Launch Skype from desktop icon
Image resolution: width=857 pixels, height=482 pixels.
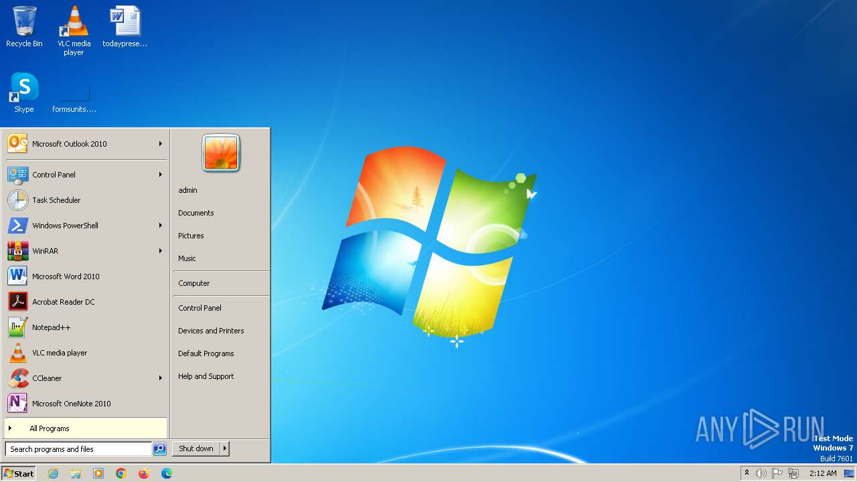click(24, 92)
